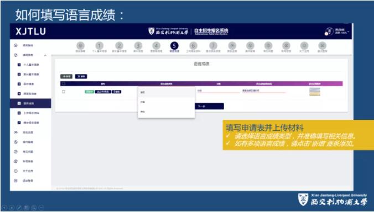This screenshot has height=212, width=374.
Task: Tick the checkbox of the first table row
Action: pos(64,92)
